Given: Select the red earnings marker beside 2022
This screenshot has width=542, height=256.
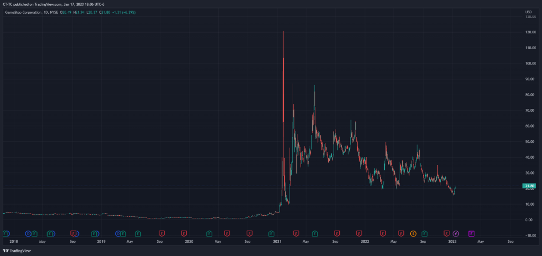Looking at the screenshot, I should 359,233.
